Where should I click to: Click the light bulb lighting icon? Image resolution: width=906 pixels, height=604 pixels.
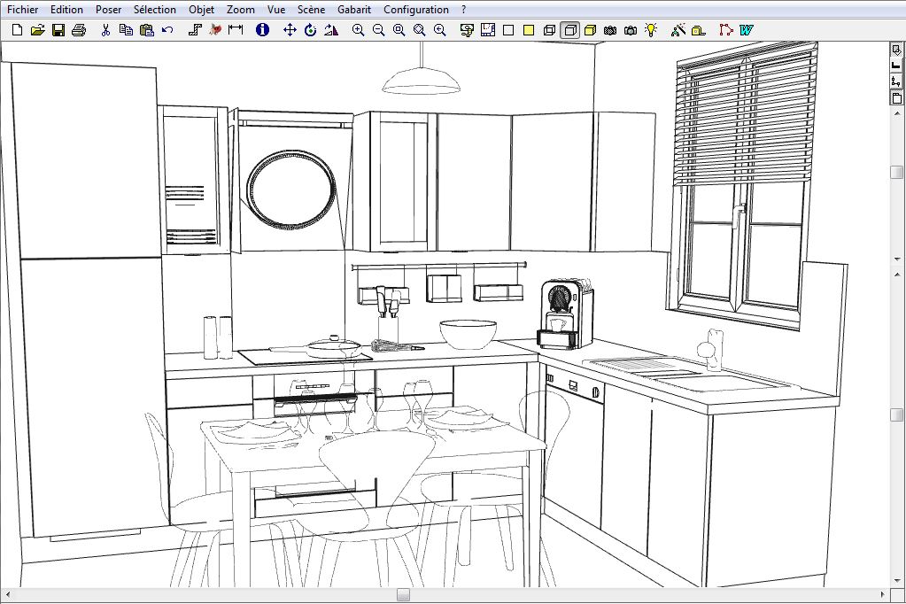point(651,30)
